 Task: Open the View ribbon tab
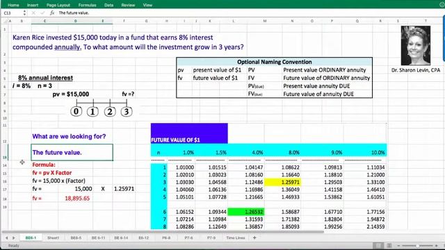[147, 5]
